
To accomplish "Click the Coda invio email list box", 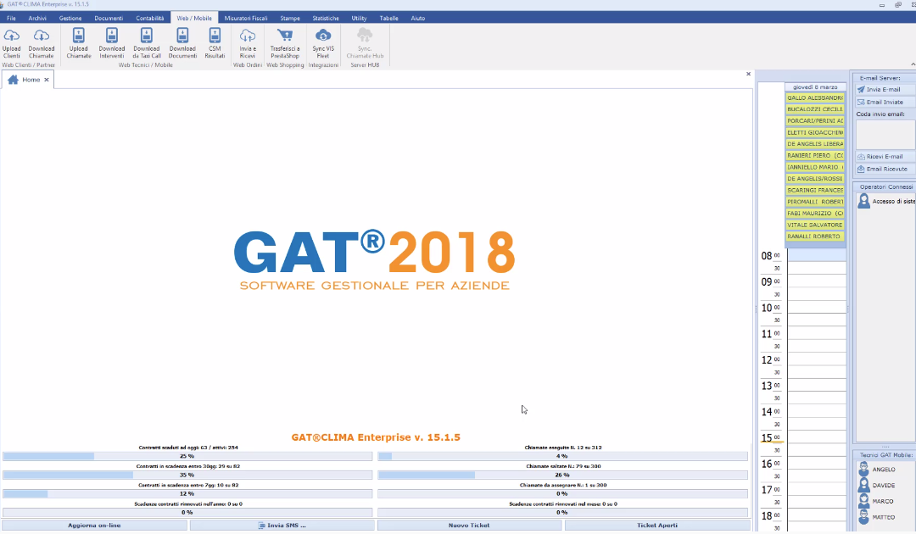I will (x=885, y=134).
